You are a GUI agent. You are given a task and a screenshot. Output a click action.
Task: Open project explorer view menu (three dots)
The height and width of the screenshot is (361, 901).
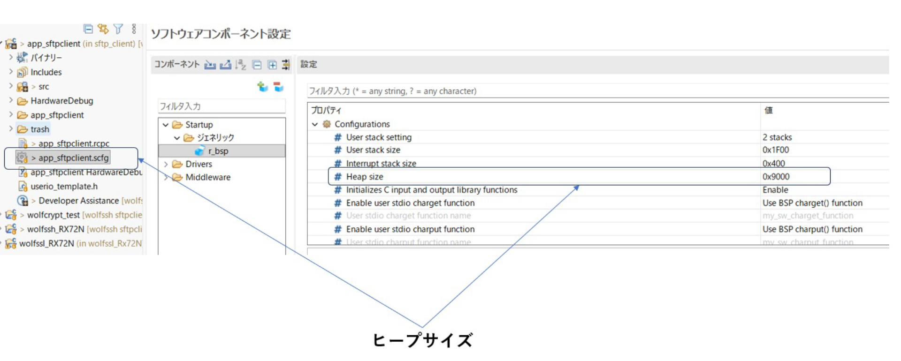coord(134,29)
